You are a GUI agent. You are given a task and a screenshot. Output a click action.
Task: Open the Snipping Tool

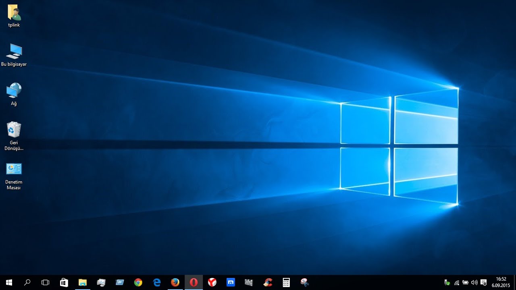(305, 282)
